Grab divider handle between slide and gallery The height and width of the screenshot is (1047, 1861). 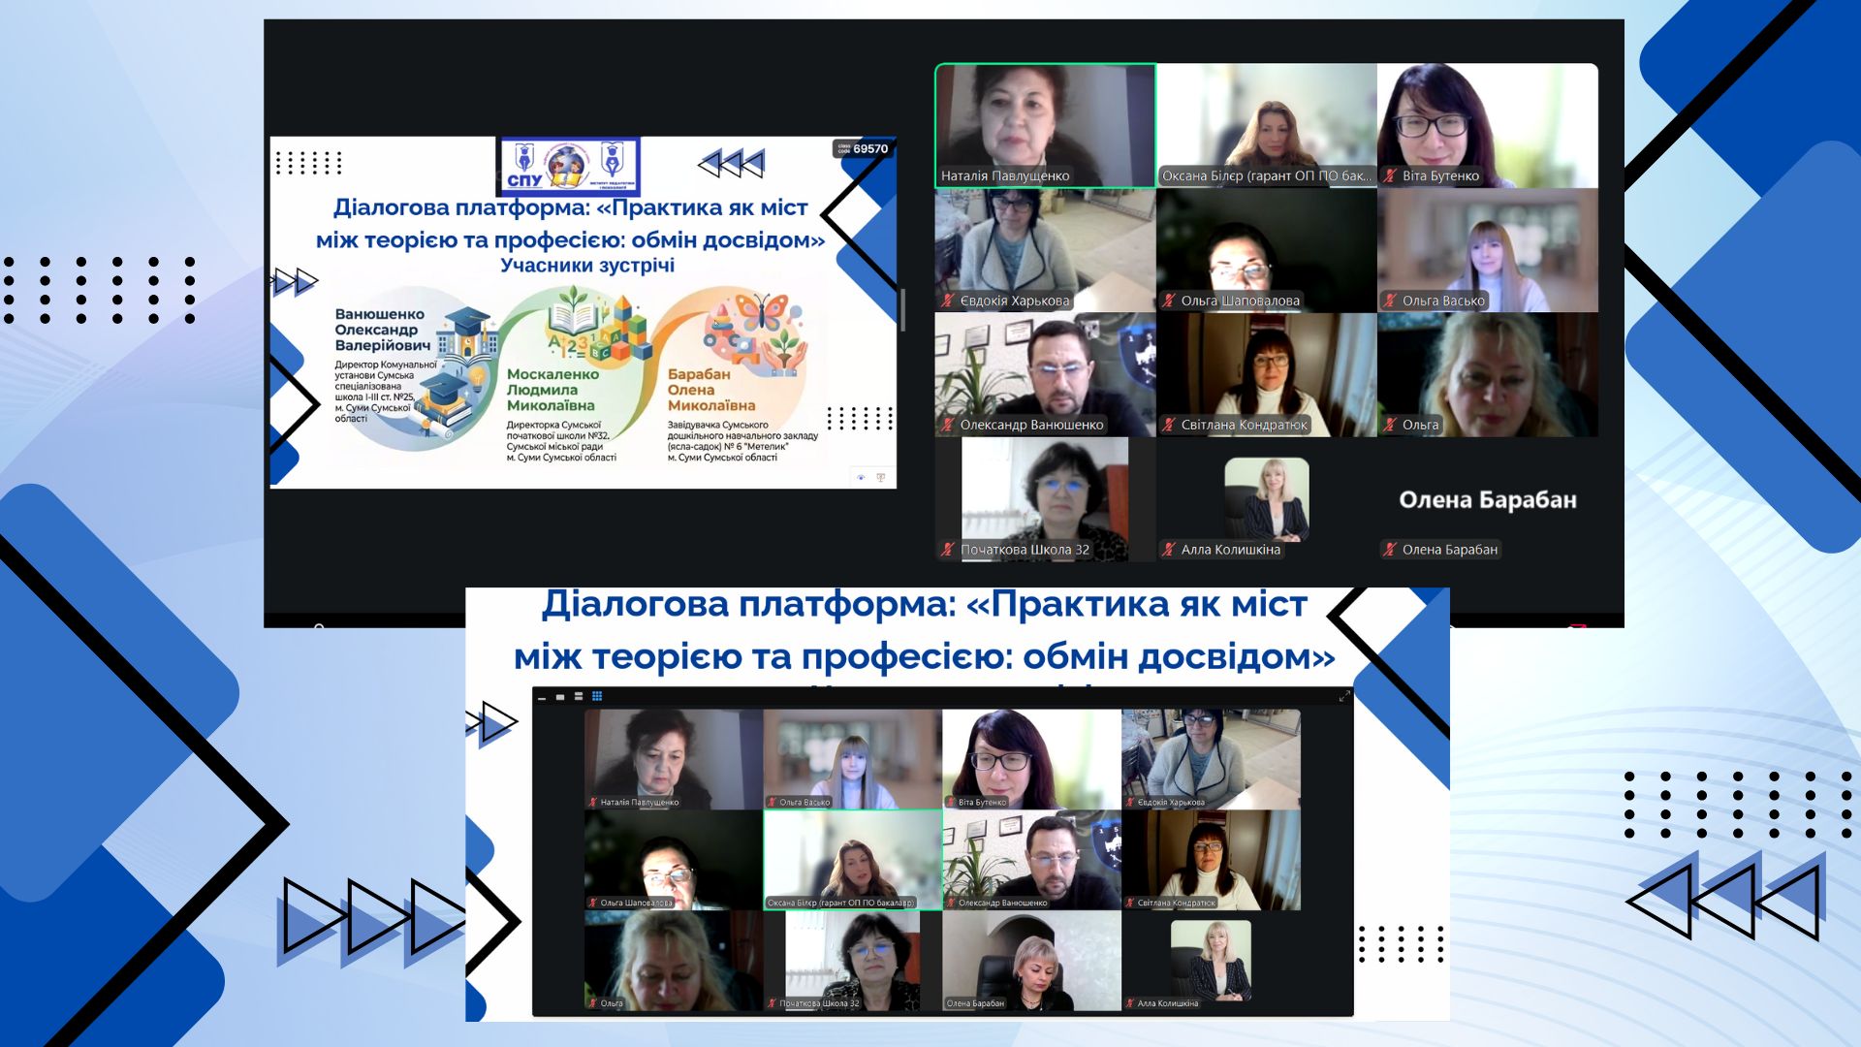(903, 310)
